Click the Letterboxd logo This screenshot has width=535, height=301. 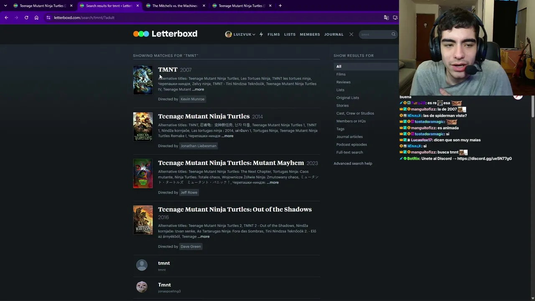(165, 34)
